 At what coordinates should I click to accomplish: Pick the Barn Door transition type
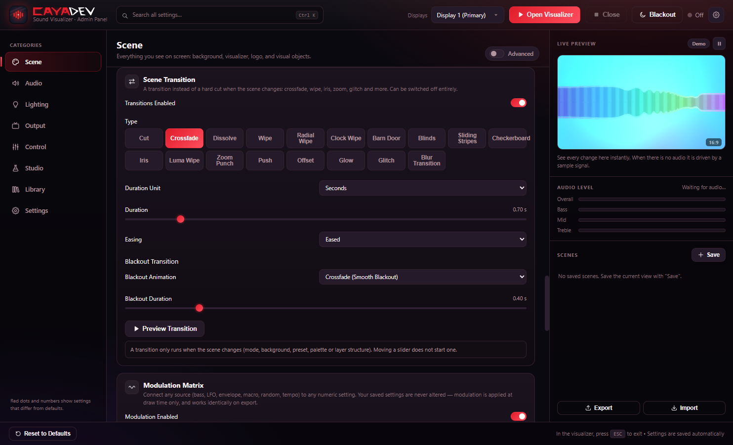pos(387,138)
